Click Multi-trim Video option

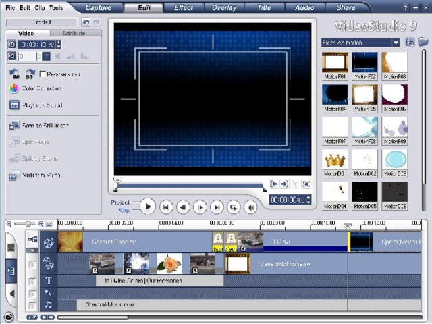tap(34, 175)
